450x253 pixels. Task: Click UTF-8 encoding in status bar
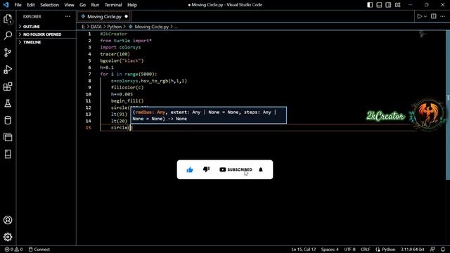click(350, 249)
